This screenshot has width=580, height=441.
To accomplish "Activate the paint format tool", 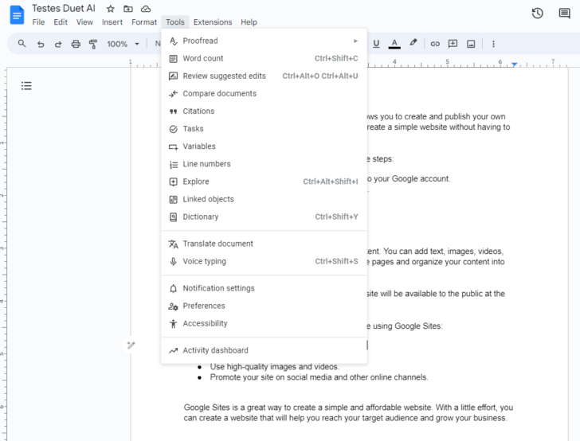I will pos(93,44).
